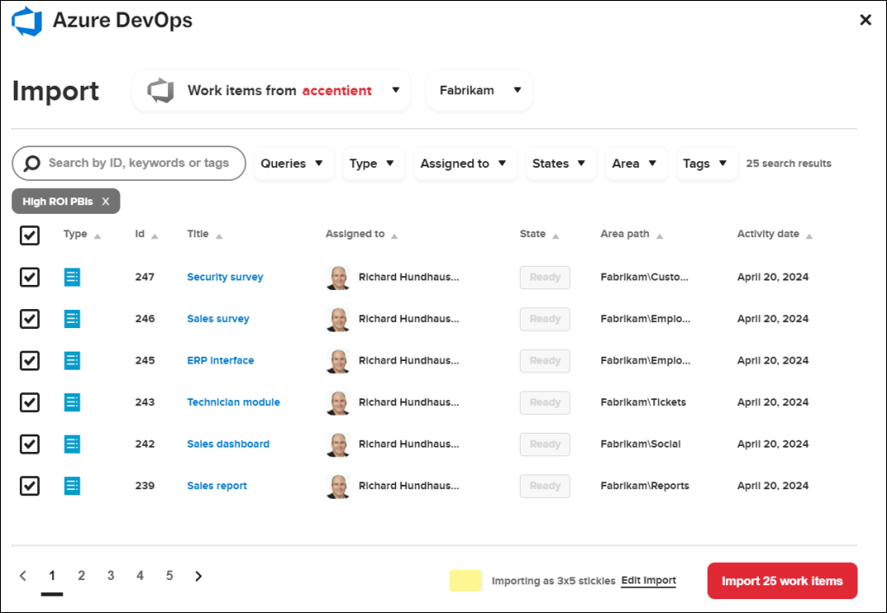The image size is (887, 613).
Task: Click the gray DevOps icon beside Work items
Action: tap(160, 91)
